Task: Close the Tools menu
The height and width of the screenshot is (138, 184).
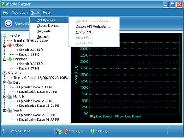Action: [x=35, y=13]
